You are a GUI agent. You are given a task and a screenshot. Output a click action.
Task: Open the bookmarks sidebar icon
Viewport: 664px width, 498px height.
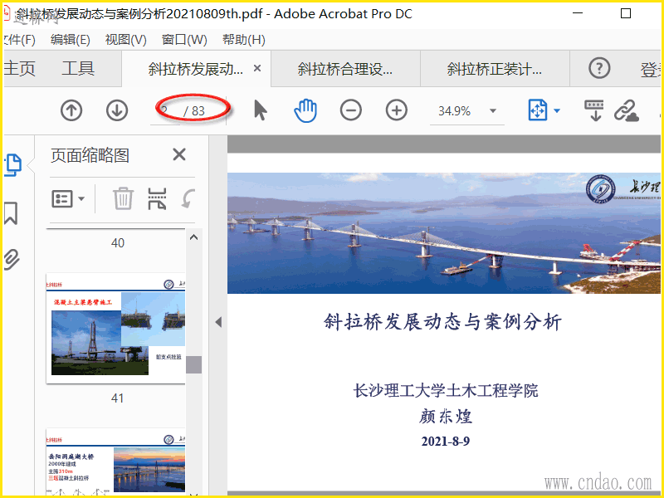(x=11, y=213)
